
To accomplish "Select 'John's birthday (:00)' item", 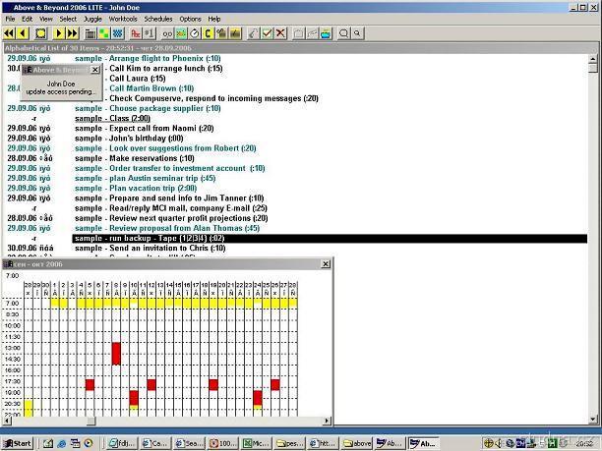I will pyautogui.click(x=147, y=139).
